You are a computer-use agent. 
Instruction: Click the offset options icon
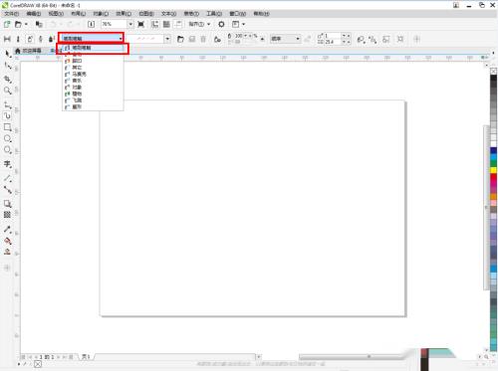[373, 40]
